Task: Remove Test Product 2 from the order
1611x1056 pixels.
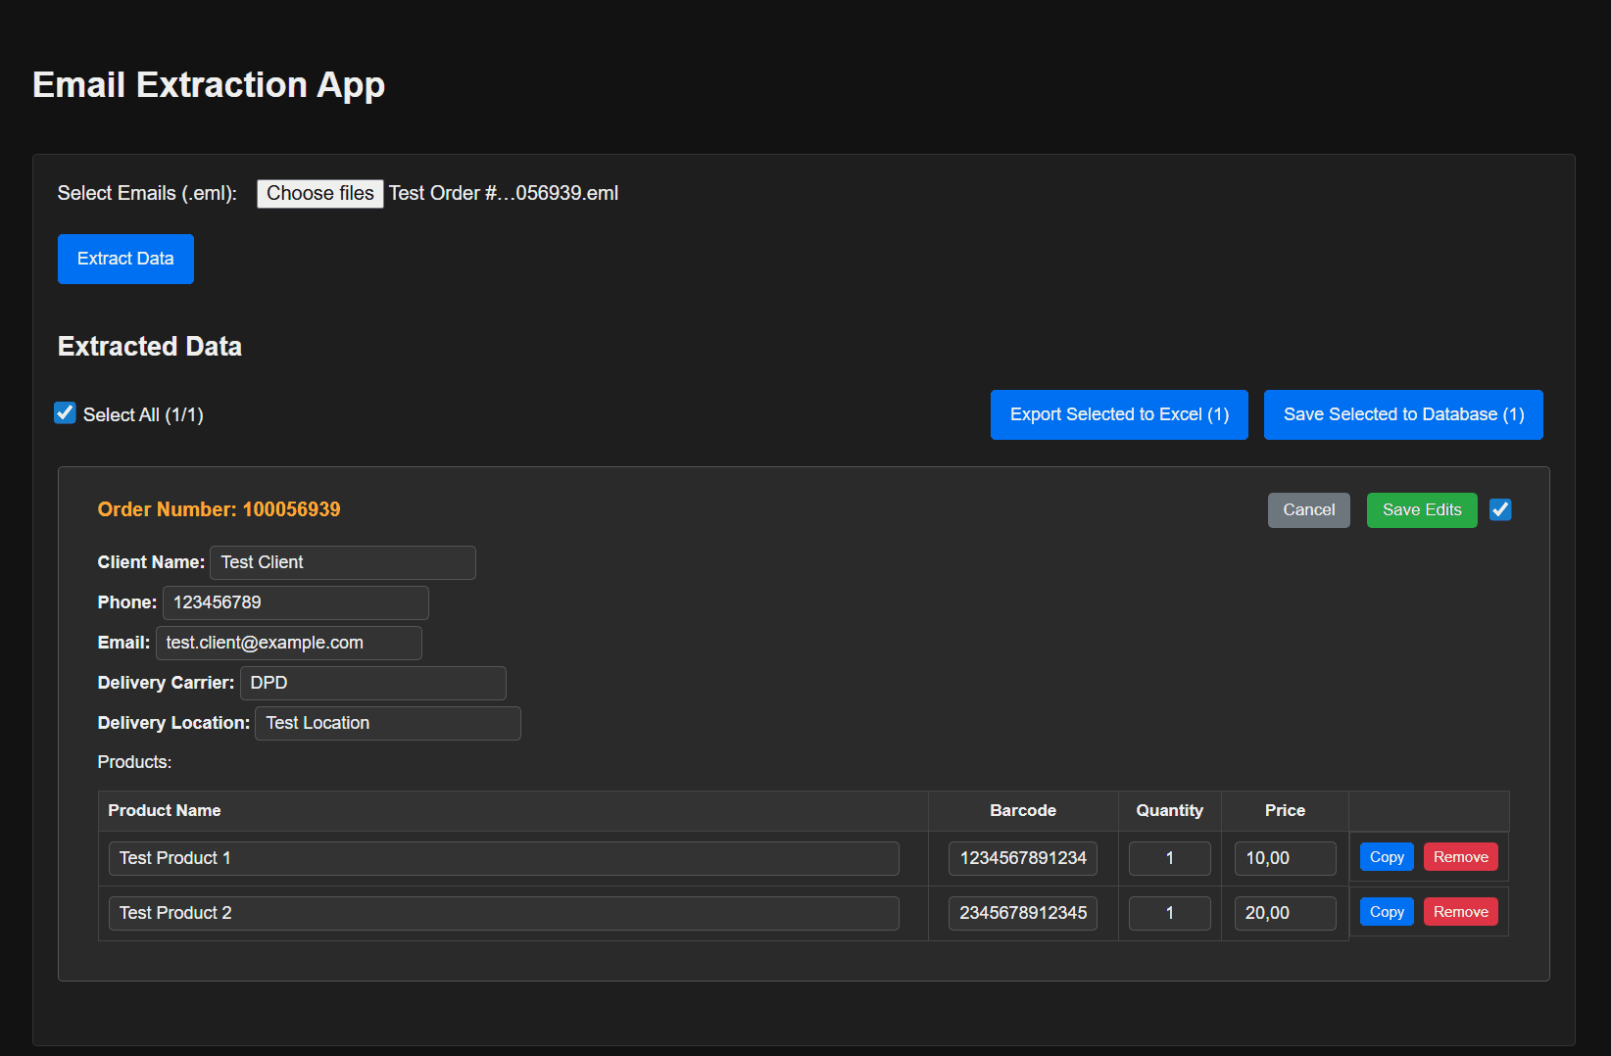Action: (x=1460, y=911)
